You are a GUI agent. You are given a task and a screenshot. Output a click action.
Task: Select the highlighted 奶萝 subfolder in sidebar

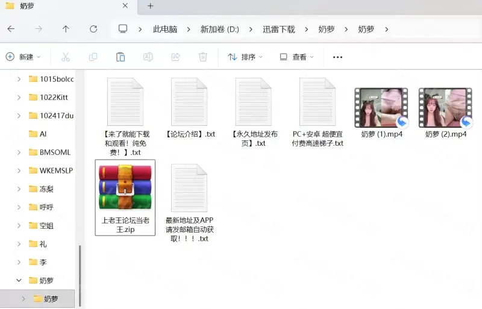[x=37, y=299]
